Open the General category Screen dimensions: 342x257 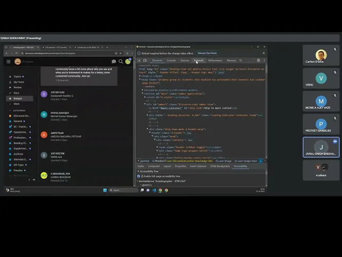18,121
